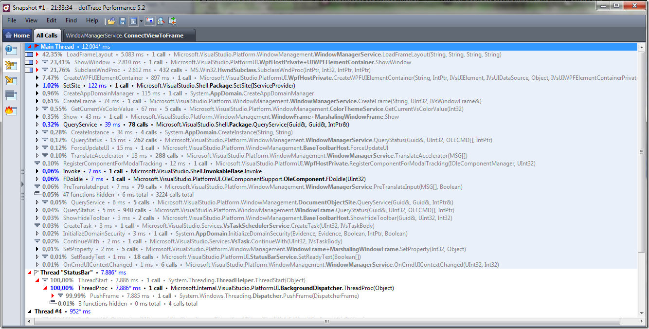
Task: Select the Threads Tree sidebar view icon
Action: point(11,65)
